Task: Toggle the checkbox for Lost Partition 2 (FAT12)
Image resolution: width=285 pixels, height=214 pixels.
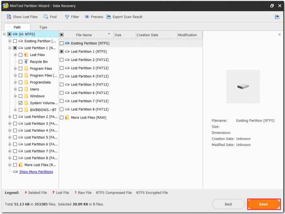Action: click(61, 60)
